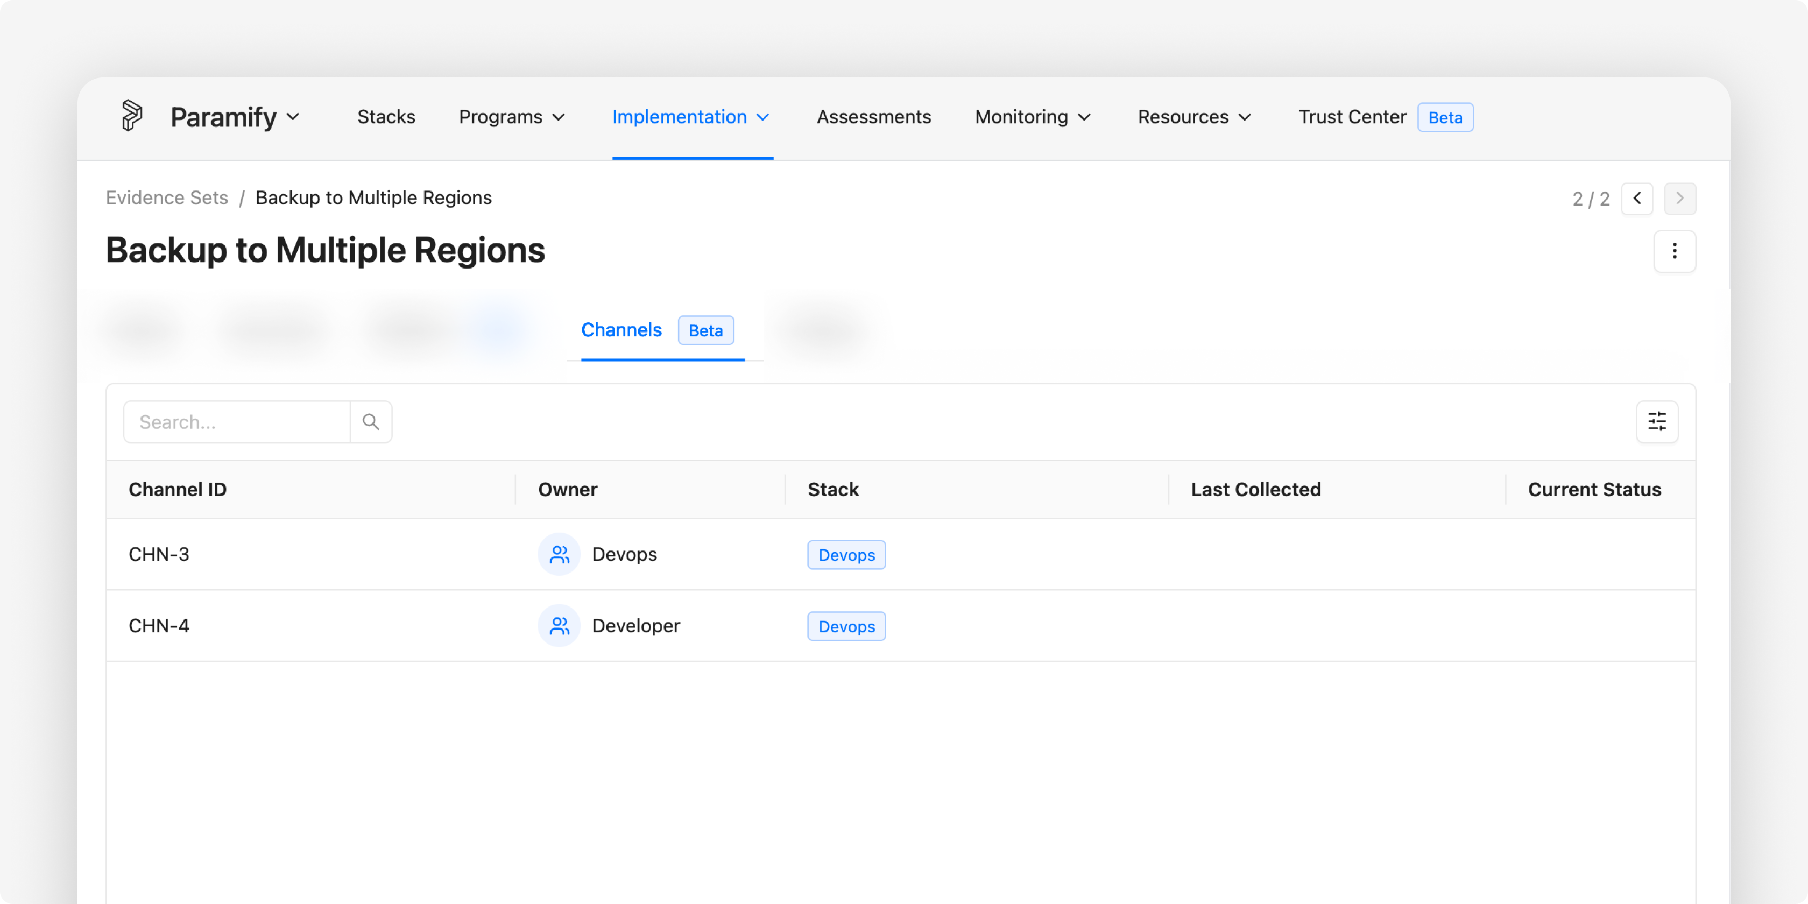
Task: Open channel CHN-3
Action: (159, 554)
